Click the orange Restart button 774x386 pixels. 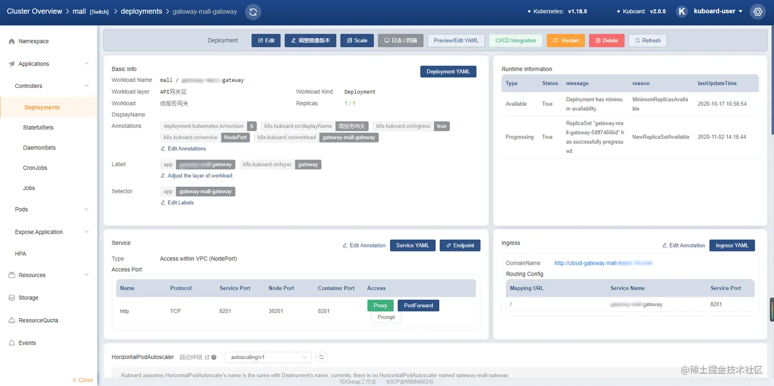566,40
